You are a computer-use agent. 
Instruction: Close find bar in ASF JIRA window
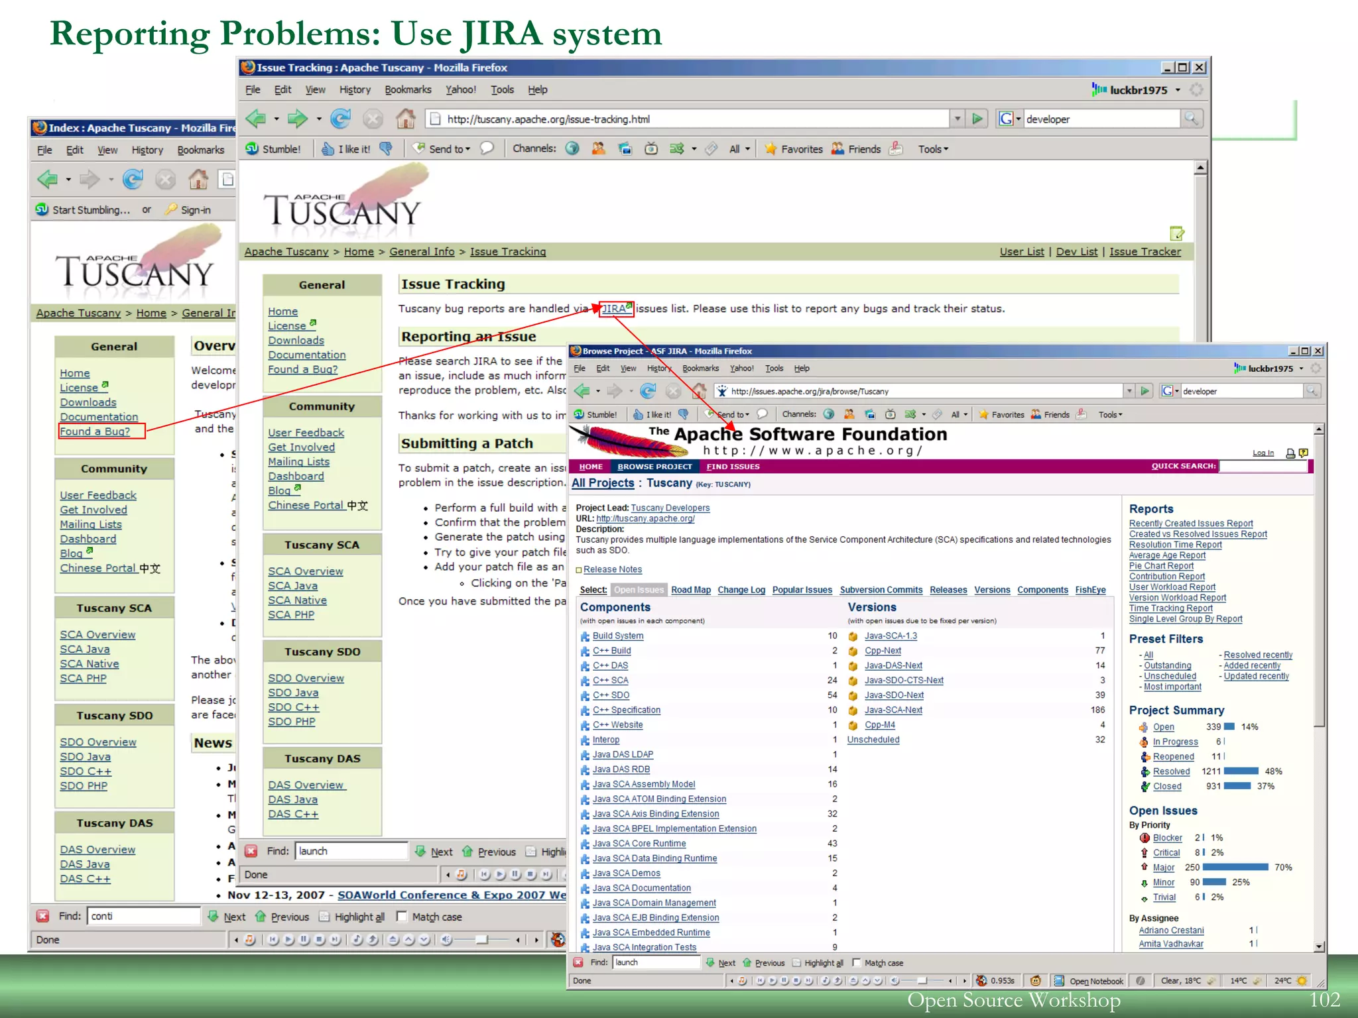(x=578, y=962)
